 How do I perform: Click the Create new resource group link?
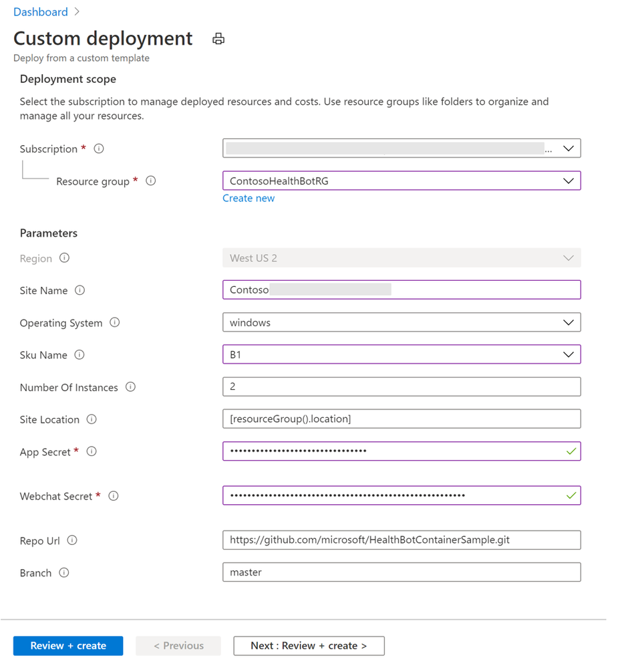[249, 198]
